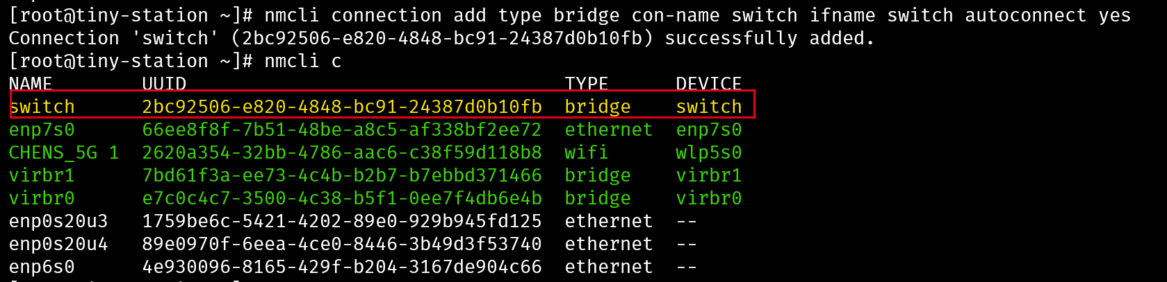Select the enp7s0 connection name
Screen dimensions: 1167x282
pyautogui.click(x=42, y=130)
